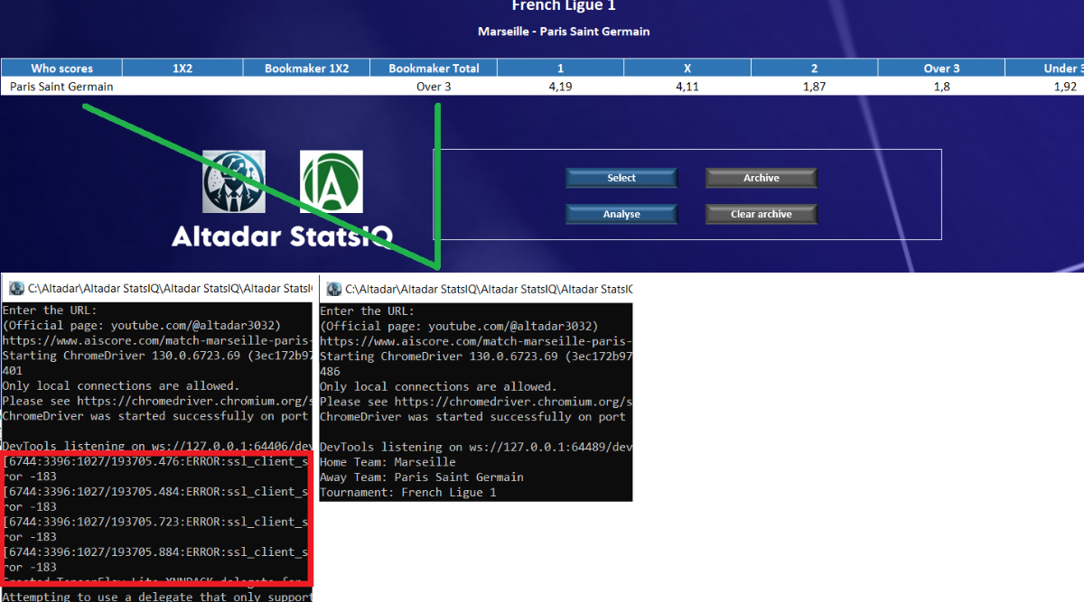Click the '486' port line in the console
Screen dimensions: 1084x602
point(331,371)
